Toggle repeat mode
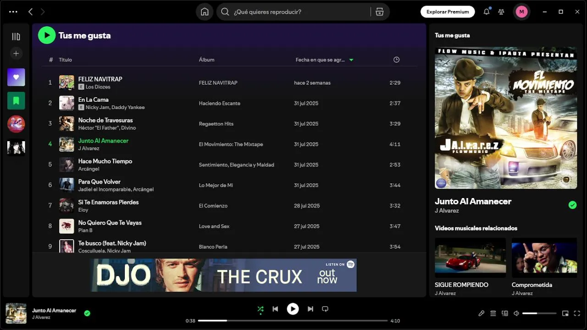The width and height of the screenshot is (587, 330). point(325,309)
